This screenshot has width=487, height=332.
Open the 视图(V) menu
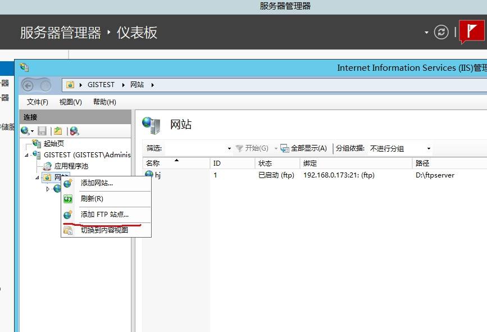71,102
